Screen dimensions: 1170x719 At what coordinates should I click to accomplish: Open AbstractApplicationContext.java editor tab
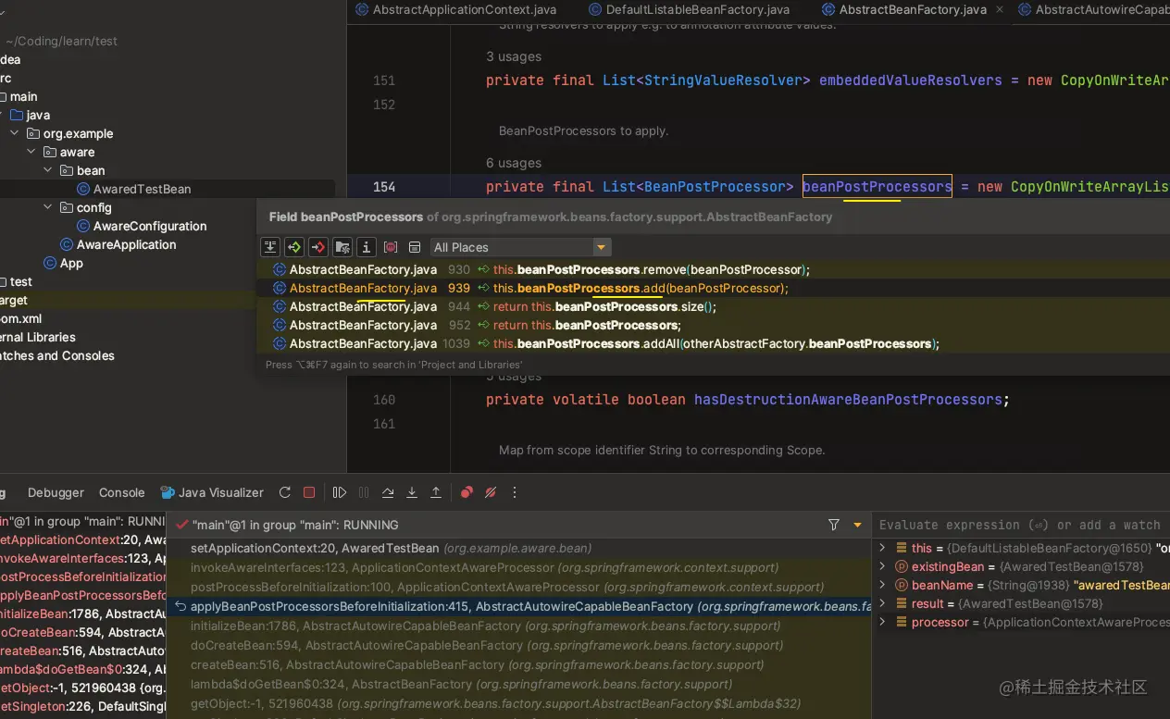[456, 9]
